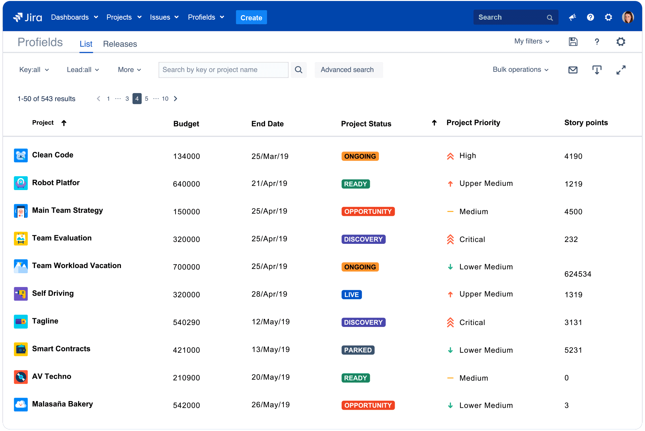Click the Self Driving project avatar

click(x=21, y=294)
